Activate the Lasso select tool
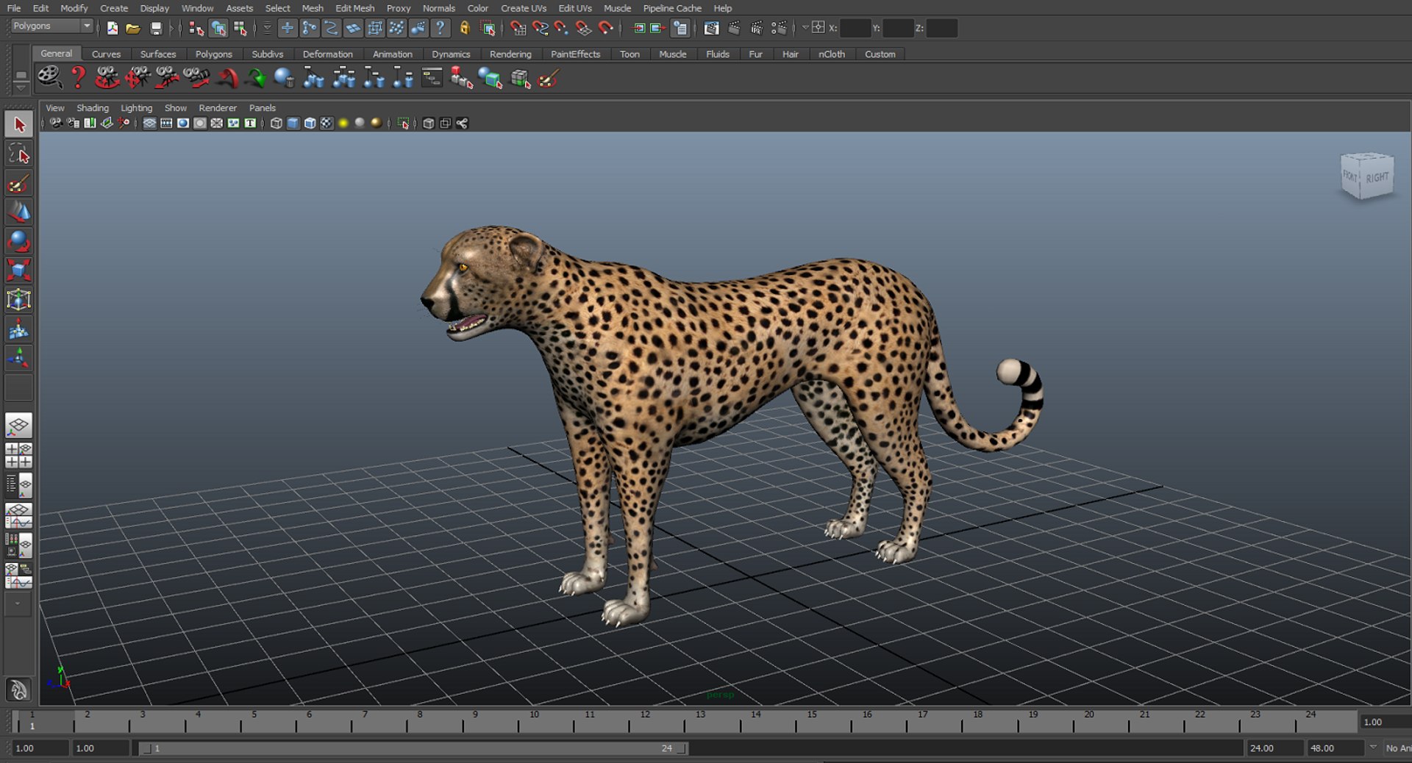The image size is (1412, 763). click(19, 154)
